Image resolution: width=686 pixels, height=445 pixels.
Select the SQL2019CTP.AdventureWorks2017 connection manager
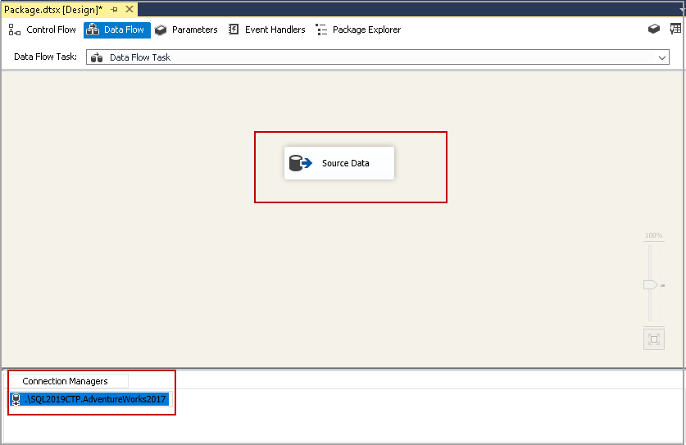point(95,399)
